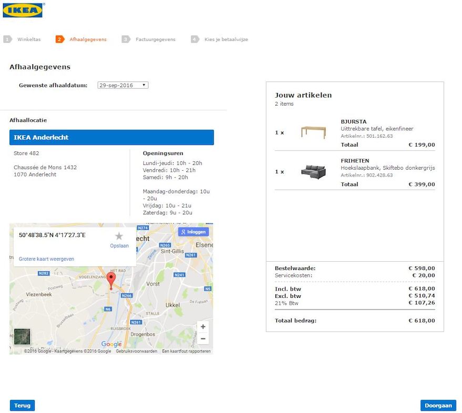Click Artikelnr. 902.428.63 text
462x413 pixels.
[x=366, y=175]
